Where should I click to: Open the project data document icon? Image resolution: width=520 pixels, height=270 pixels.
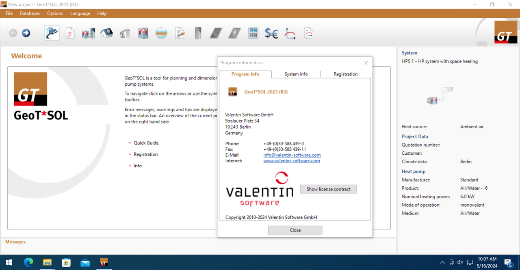tap(70, 33)
